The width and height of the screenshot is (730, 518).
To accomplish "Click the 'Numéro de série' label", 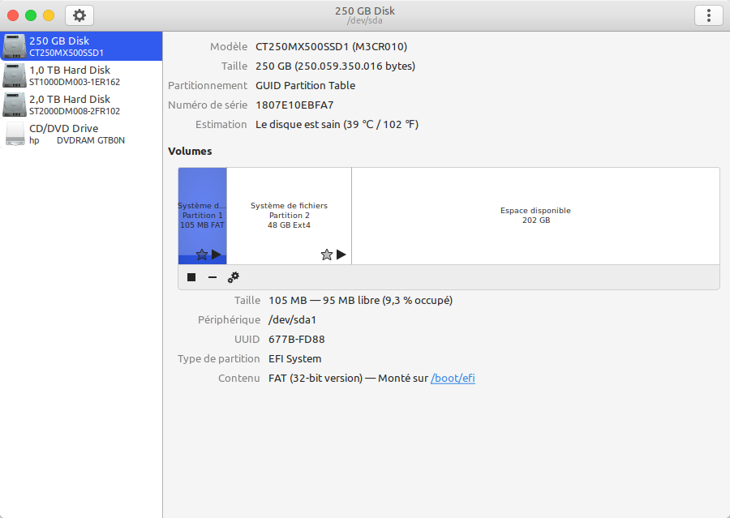I will coord(208,105).
